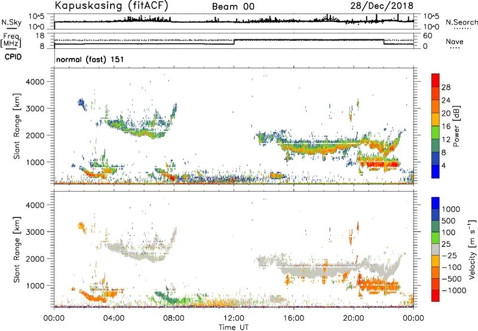Click the '-1000' tick on Velocity colorbar

coord(454,290)
